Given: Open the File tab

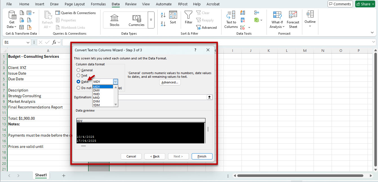Looking at the screenshot, I should (x=9, y=4).
